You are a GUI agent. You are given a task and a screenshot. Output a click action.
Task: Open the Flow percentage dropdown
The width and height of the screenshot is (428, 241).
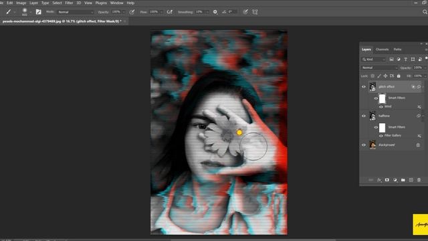coord(161,12)
